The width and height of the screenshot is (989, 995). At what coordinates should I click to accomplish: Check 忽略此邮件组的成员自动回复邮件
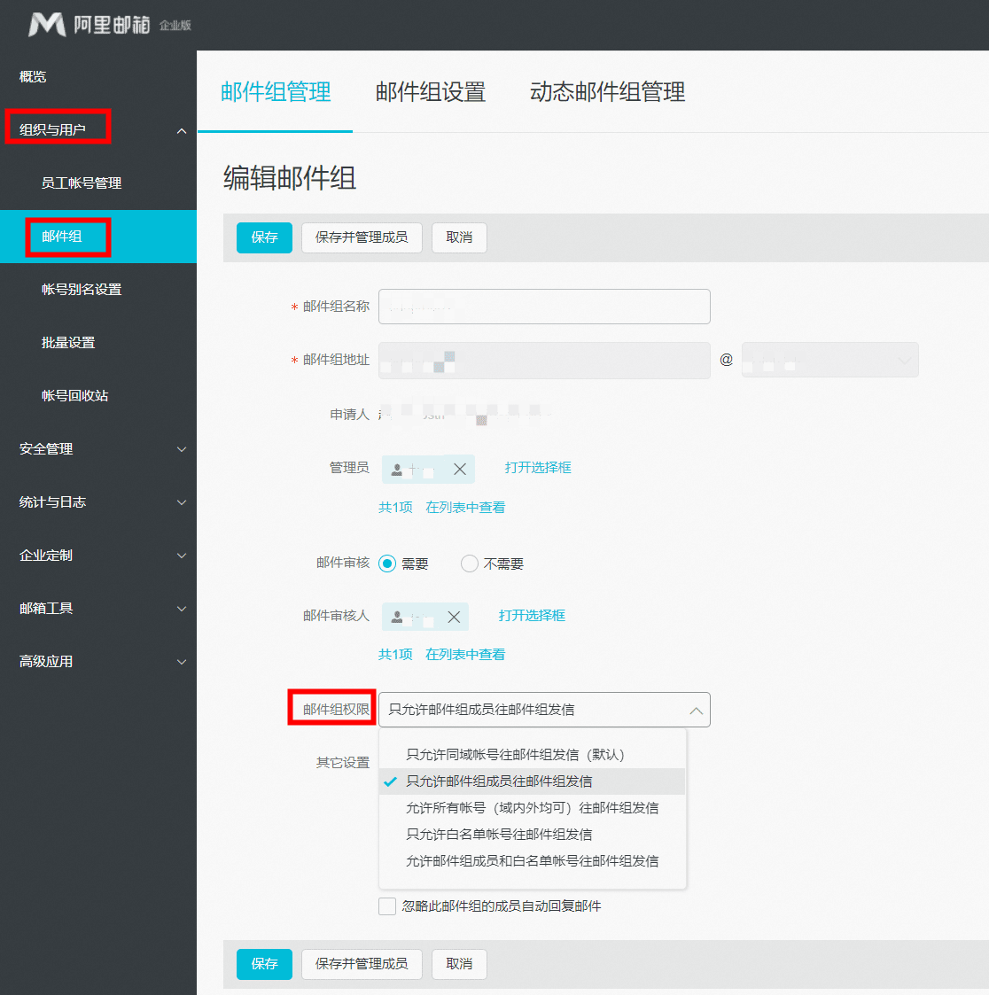point(387,906)
